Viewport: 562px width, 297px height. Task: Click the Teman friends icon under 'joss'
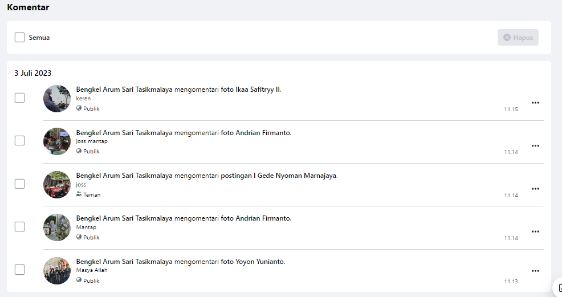(x=79, y=194)
